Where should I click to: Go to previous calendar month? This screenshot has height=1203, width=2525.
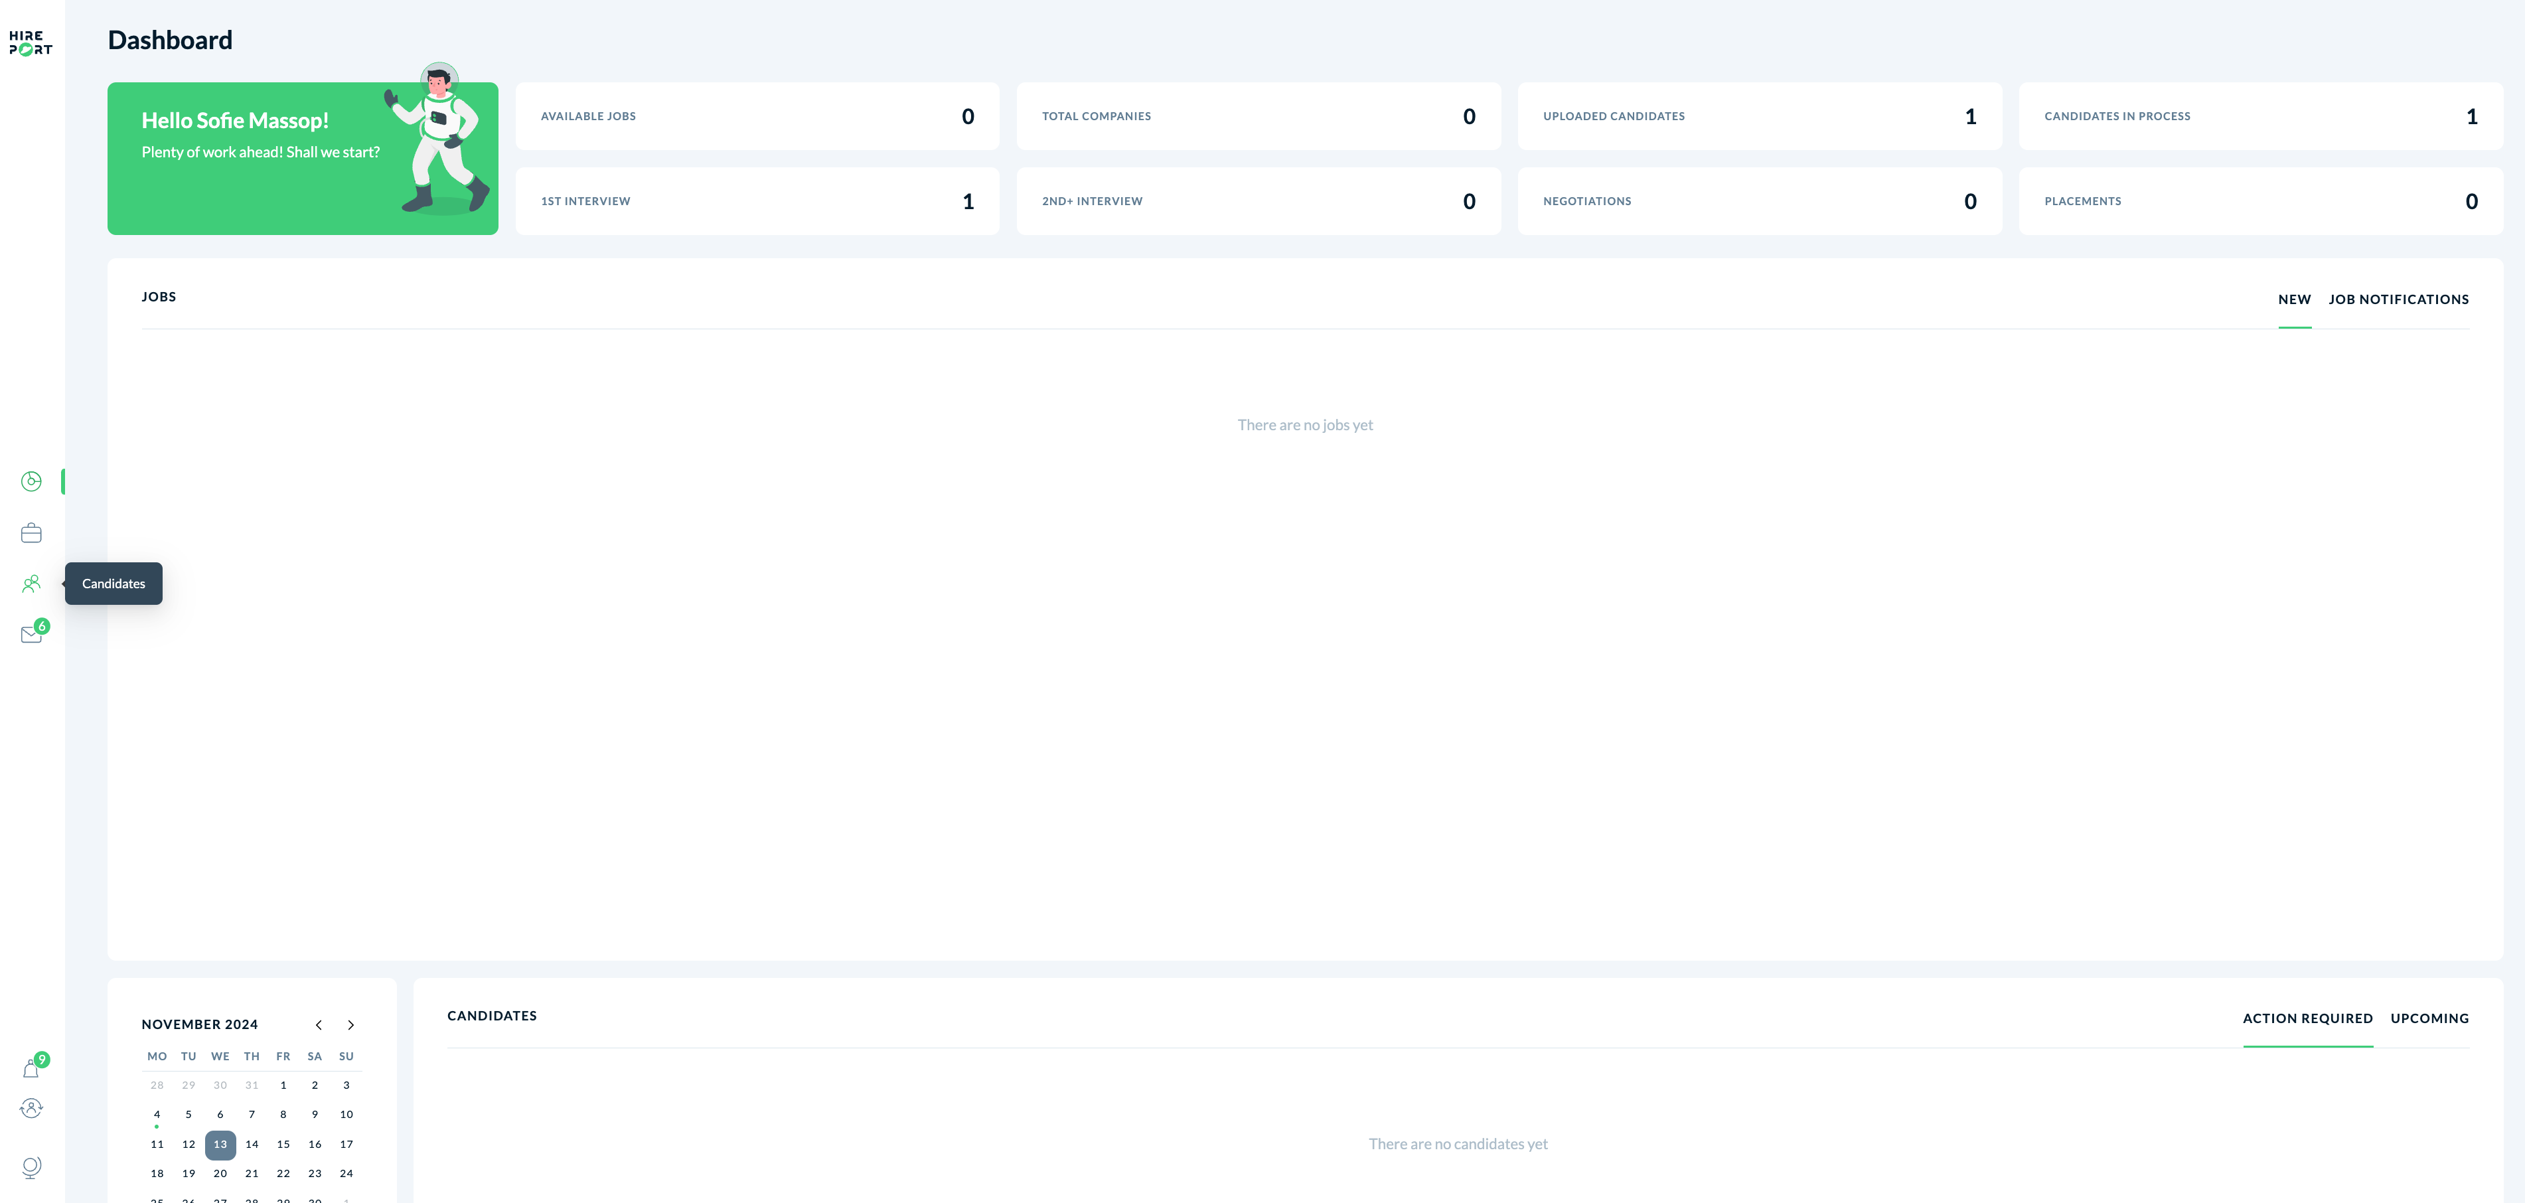pyautogui.click(x=319, y=1024)
